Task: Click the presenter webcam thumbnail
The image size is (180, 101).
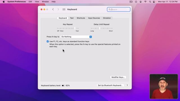Action: pyautogui.click(x=164, y=86)
